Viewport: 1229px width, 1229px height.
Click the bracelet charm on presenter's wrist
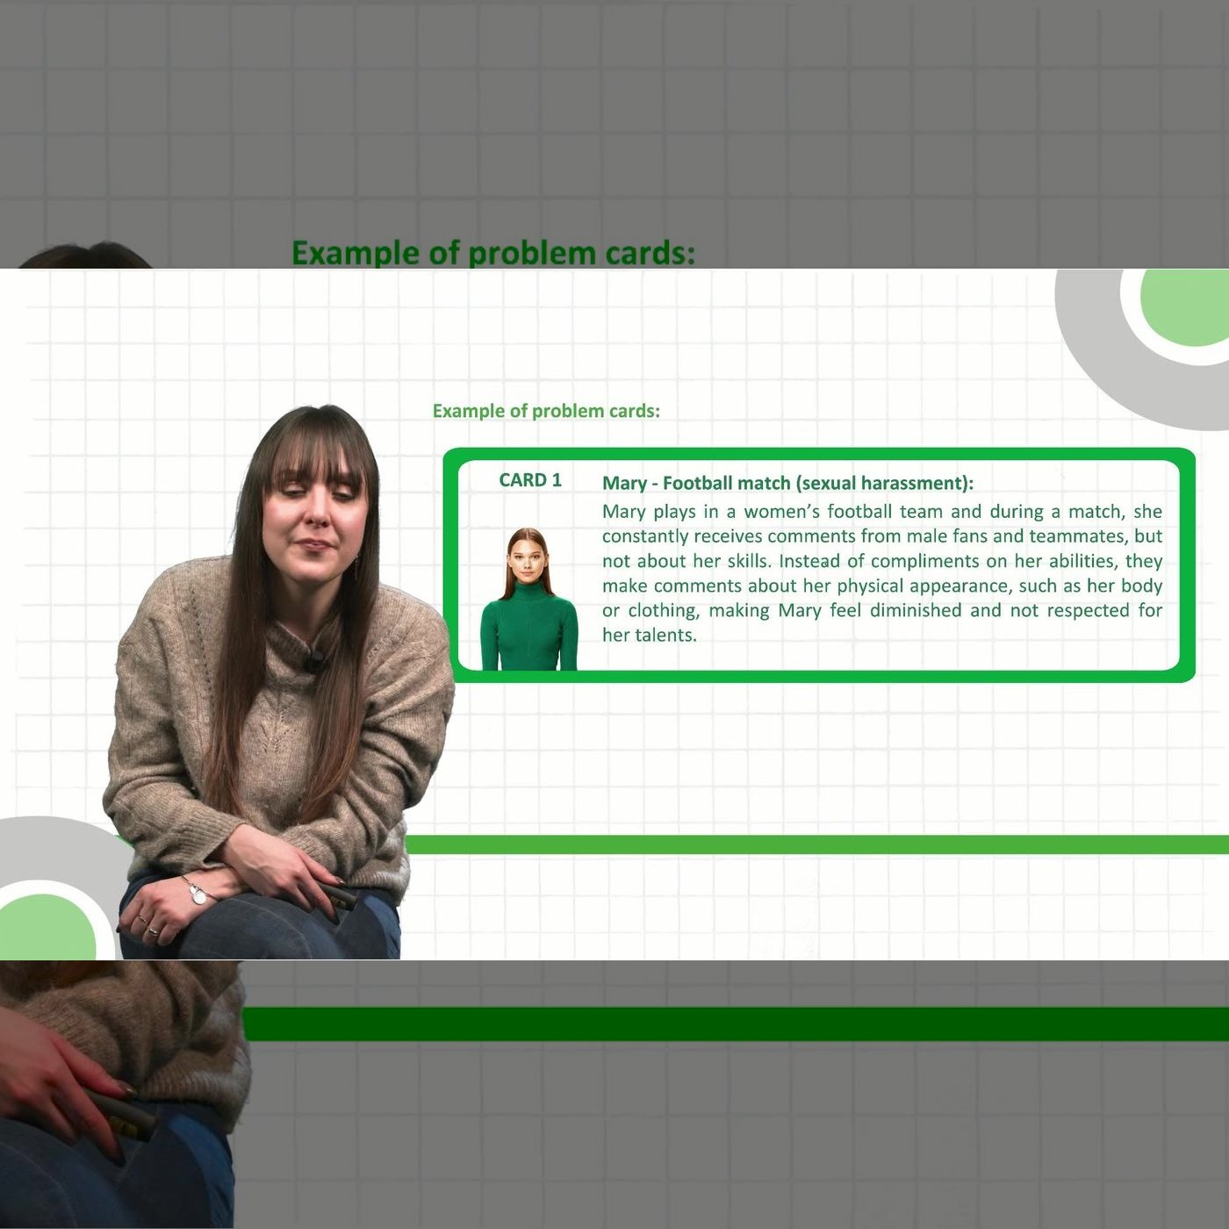pos(199,895)
